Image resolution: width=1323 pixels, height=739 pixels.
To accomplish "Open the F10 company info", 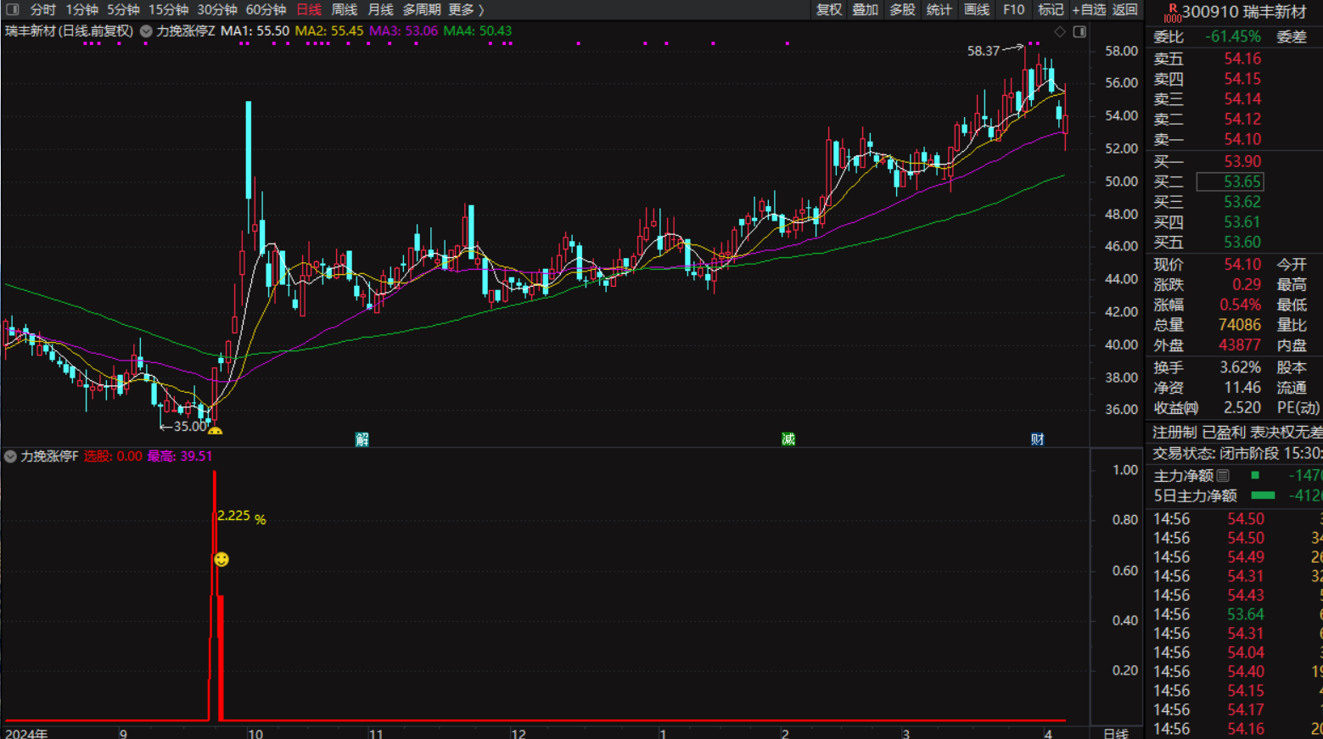I will [x=1013, y=9].
